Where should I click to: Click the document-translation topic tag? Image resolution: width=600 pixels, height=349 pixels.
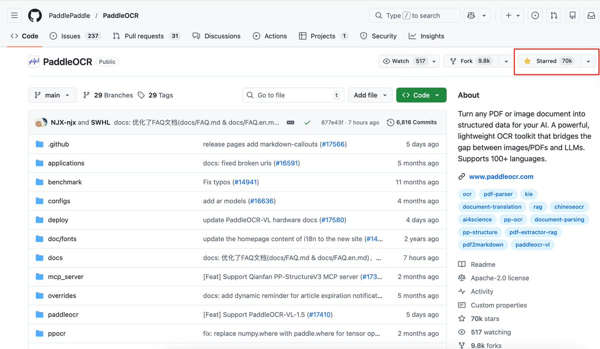point(491,207)
